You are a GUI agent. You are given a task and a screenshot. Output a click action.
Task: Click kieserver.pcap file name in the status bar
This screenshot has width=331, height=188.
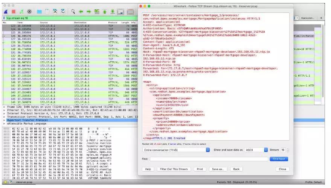tap(24, 182)
